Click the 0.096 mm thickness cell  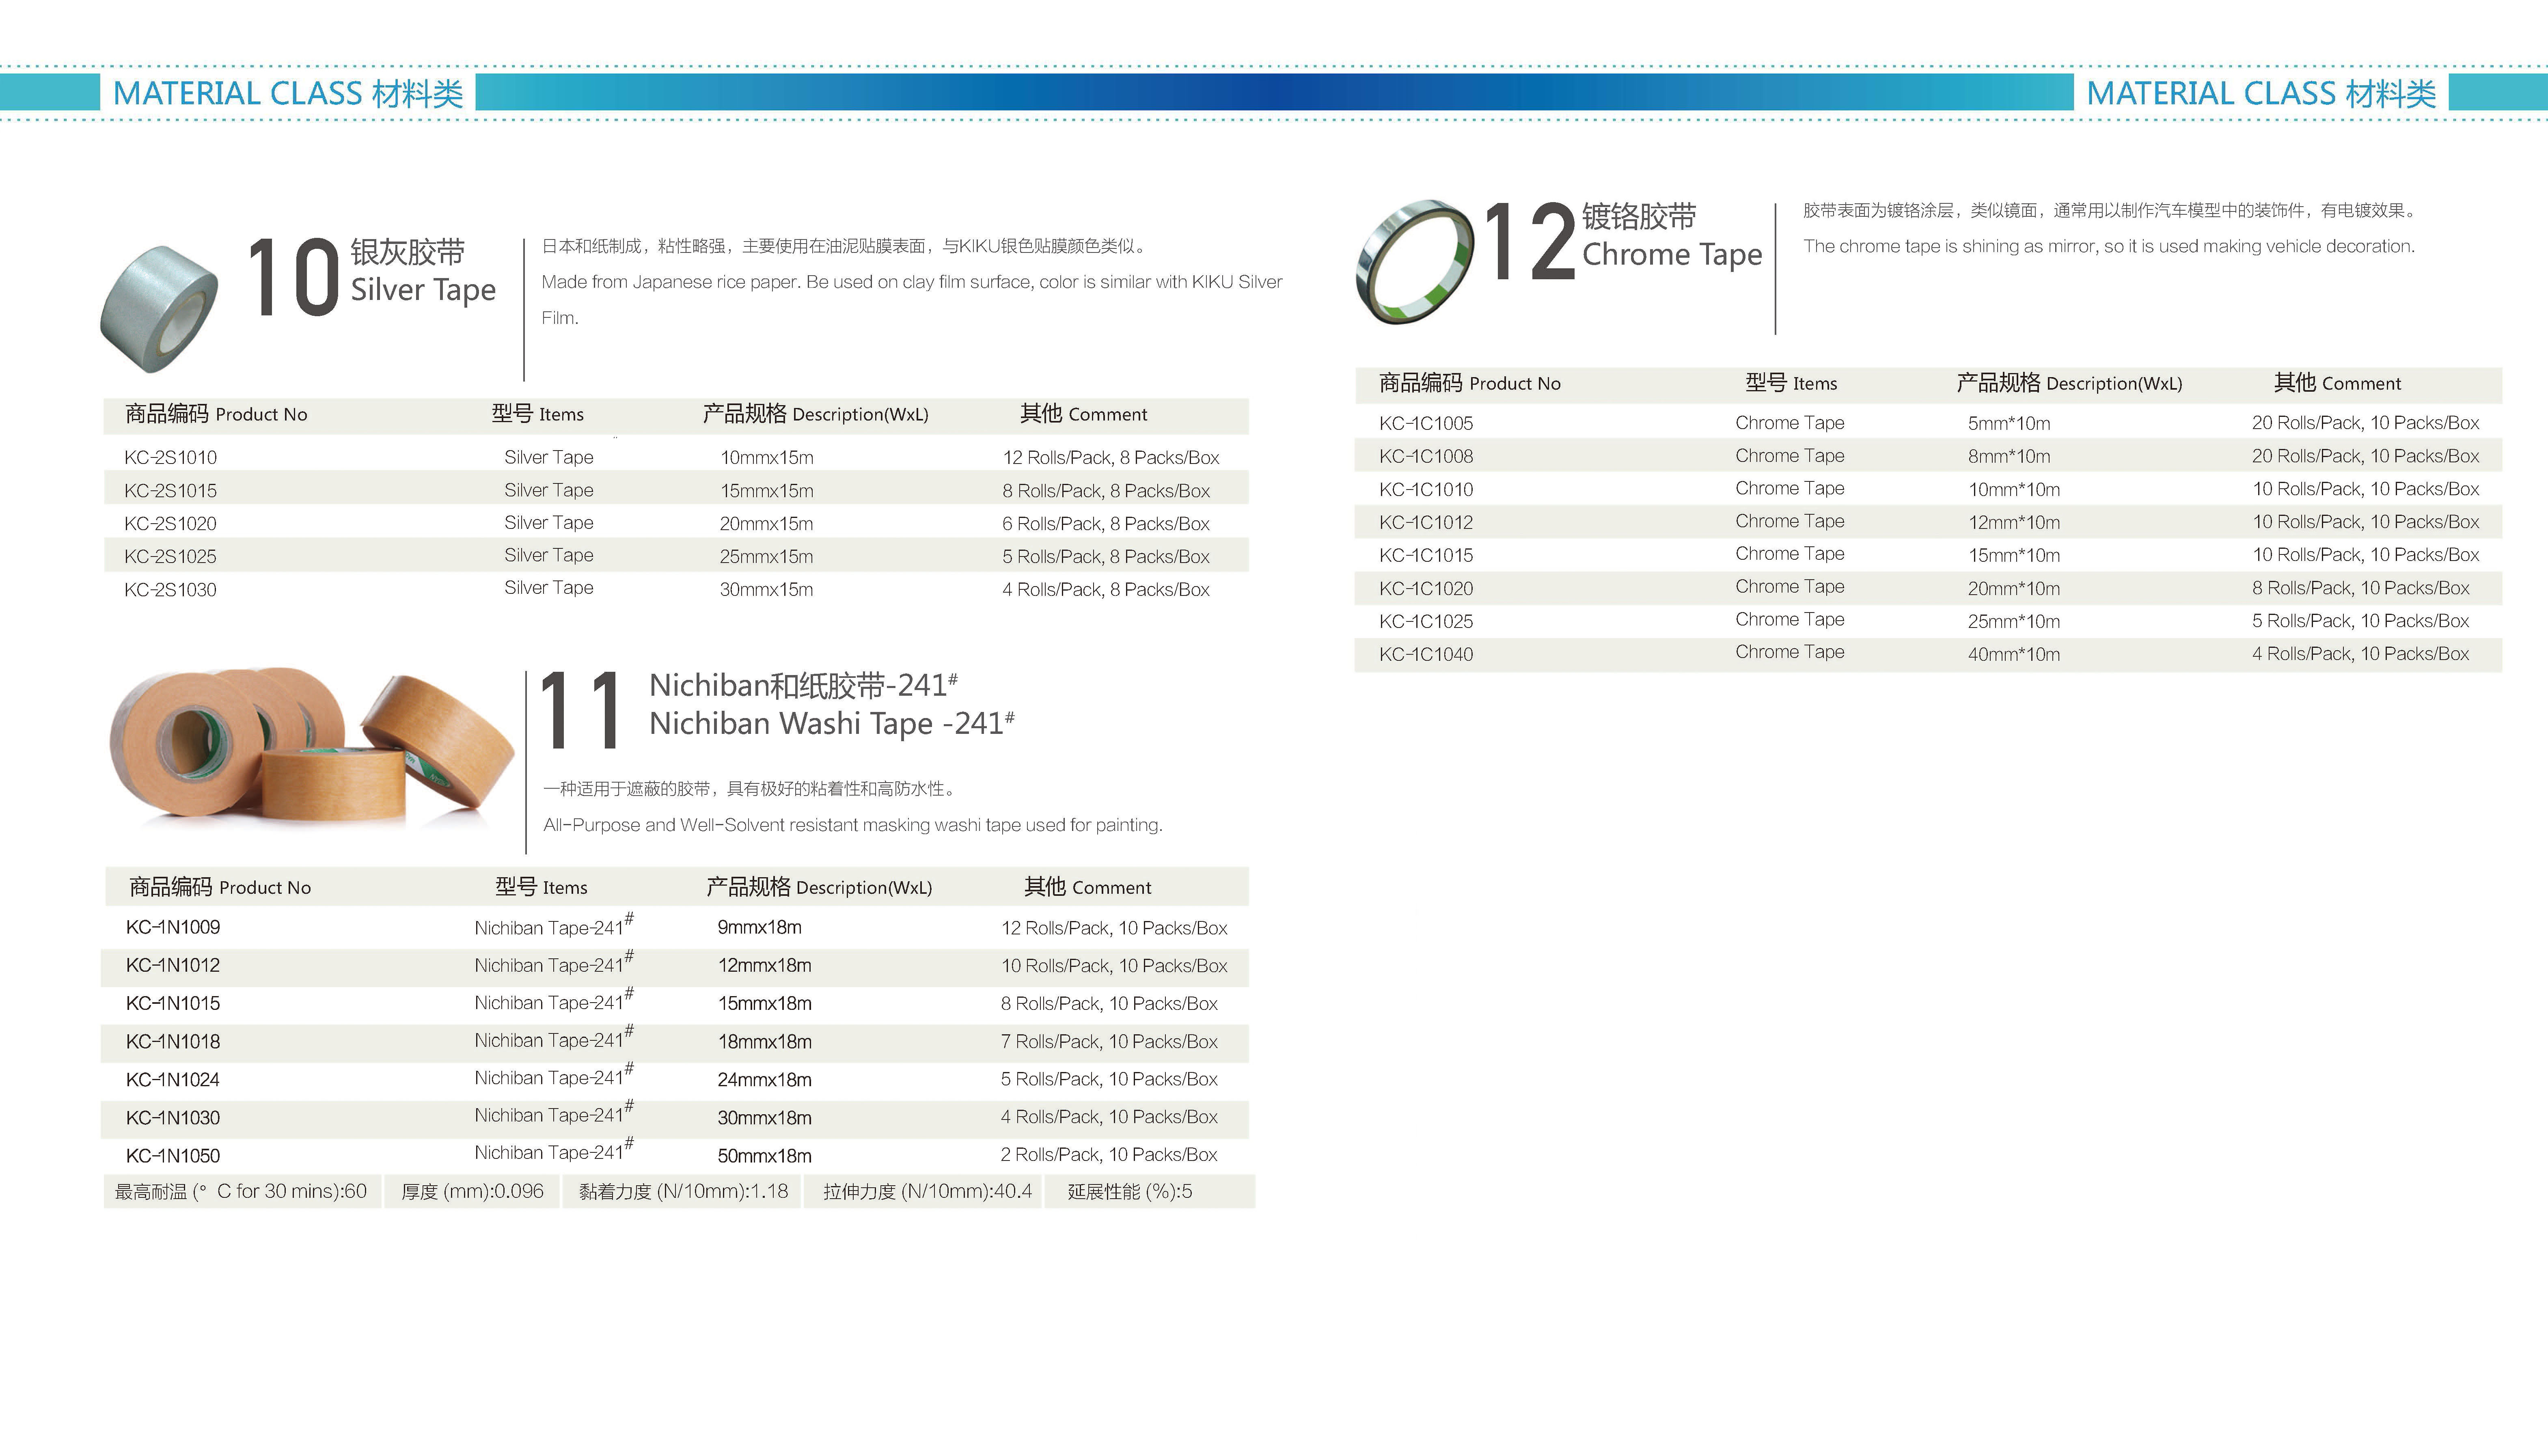pos(472,1191)
